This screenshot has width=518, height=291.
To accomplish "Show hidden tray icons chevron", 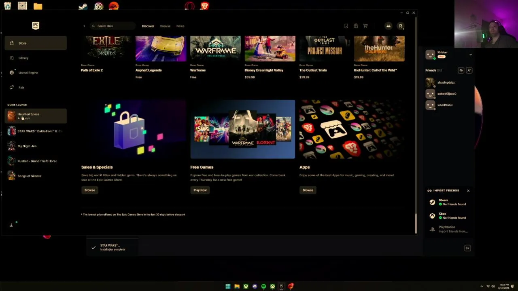I will 482,287.
